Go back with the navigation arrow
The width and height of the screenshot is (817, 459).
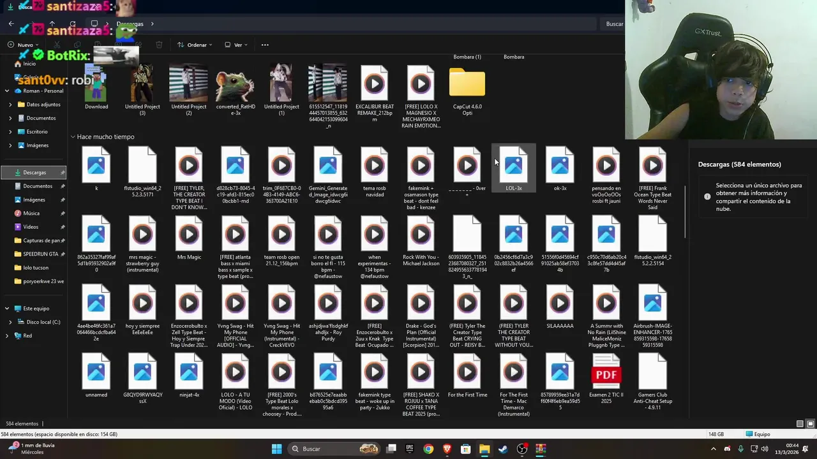tap(11, 24)
